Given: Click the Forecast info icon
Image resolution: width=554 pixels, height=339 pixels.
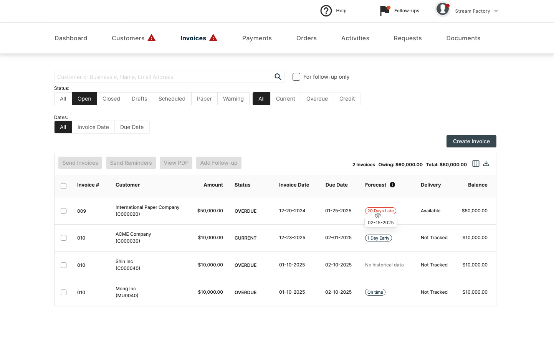Looking at the screenshot, I should (392, 185).
